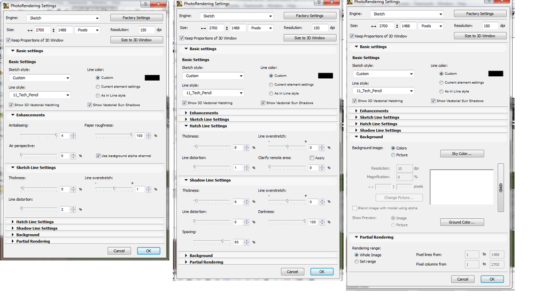Toggle Show 3D Vectorial Hatching in left dialog
This screenshot has height=301, width=534.
tap(11, 105)
